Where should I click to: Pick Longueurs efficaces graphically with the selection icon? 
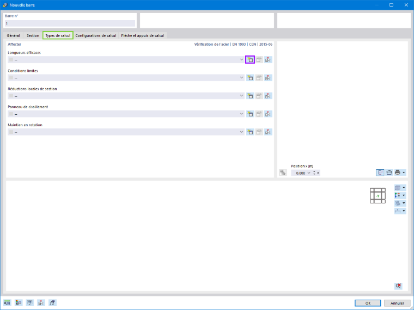click(268, 60)
